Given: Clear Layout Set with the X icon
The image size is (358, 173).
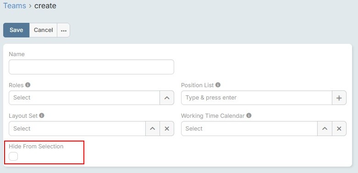Looking at the screenshot, I should tap(167, 128).
